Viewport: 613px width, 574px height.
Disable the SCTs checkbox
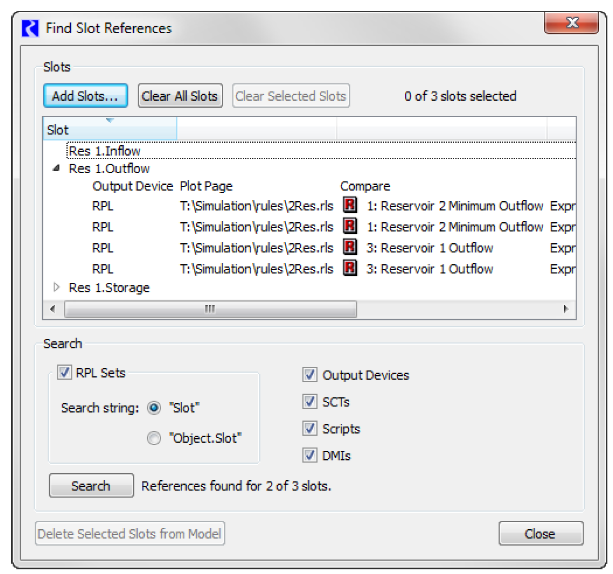coord(310,401)
